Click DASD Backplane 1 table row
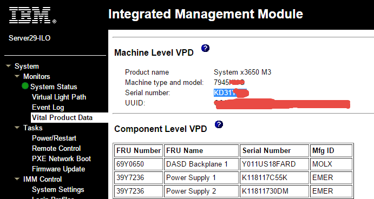The height and width of the screenshot is (199, 374). 233,164
